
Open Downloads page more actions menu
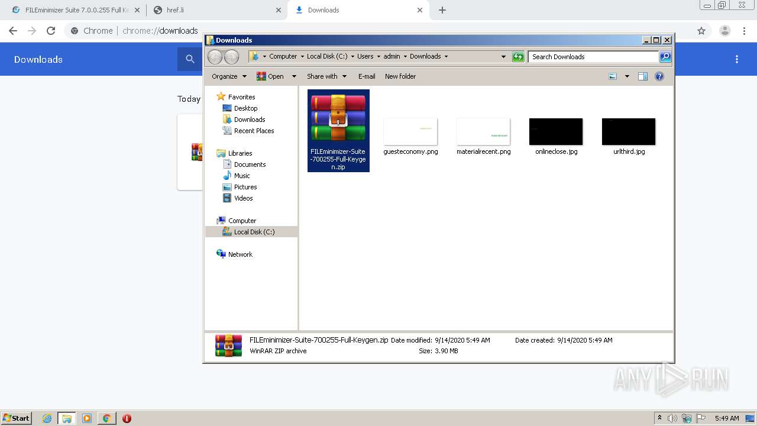coord(737,59)
